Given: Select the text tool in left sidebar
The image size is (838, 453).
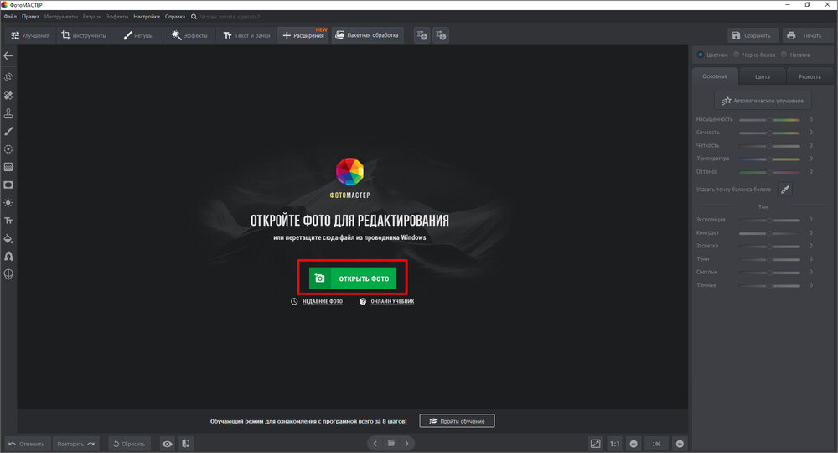Looking at the screenshot, I should coord(8,221).
